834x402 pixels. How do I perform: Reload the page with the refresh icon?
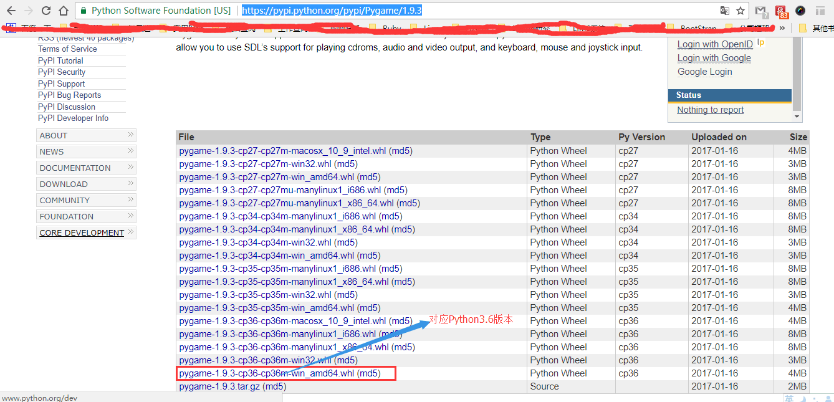[46, 11]
